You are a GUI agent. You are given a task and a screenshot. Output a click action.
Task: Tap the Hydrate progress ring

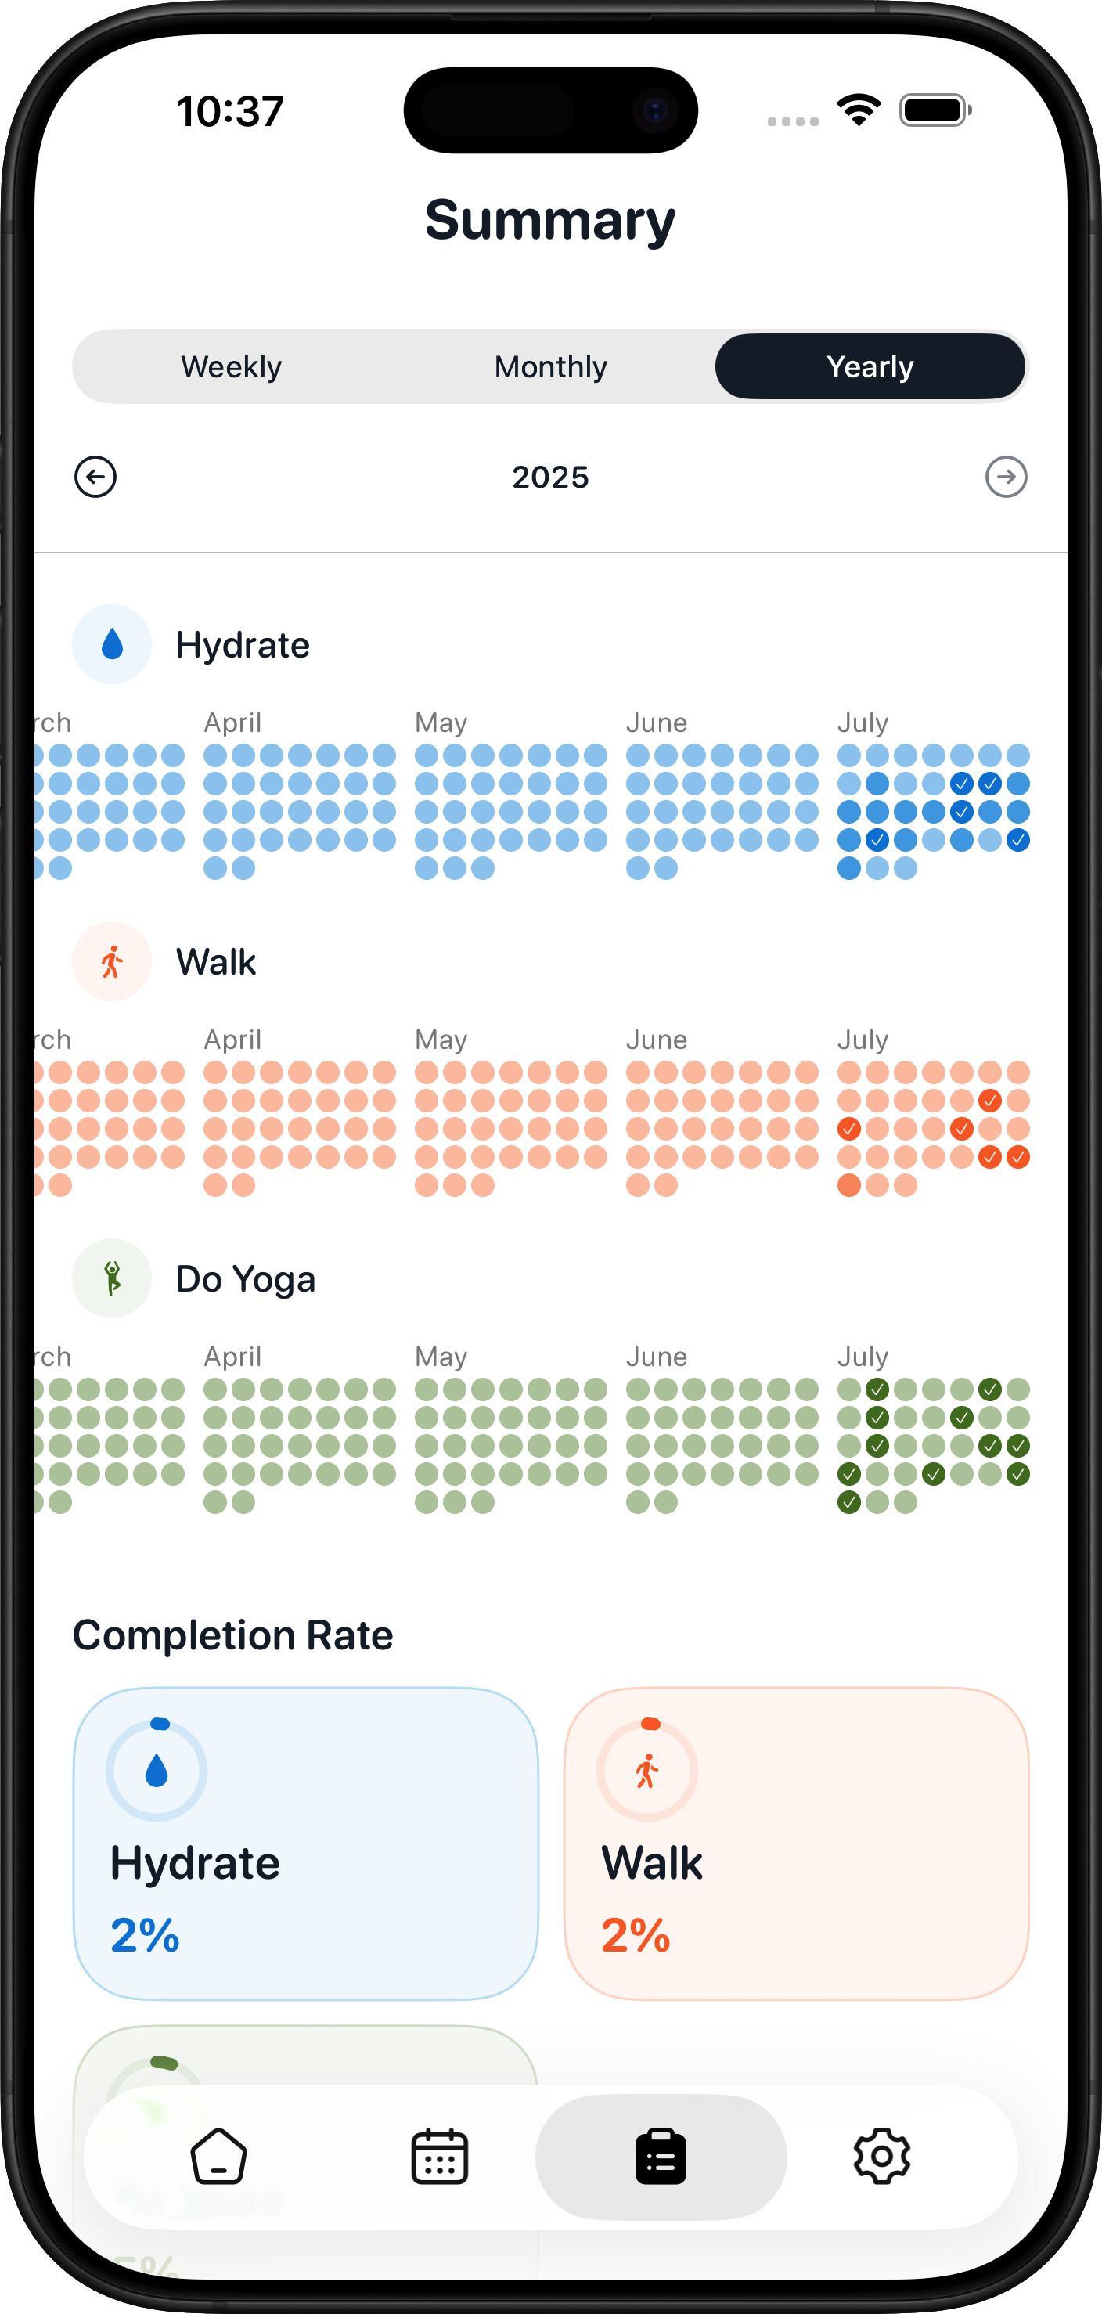tap(156, 1768)
